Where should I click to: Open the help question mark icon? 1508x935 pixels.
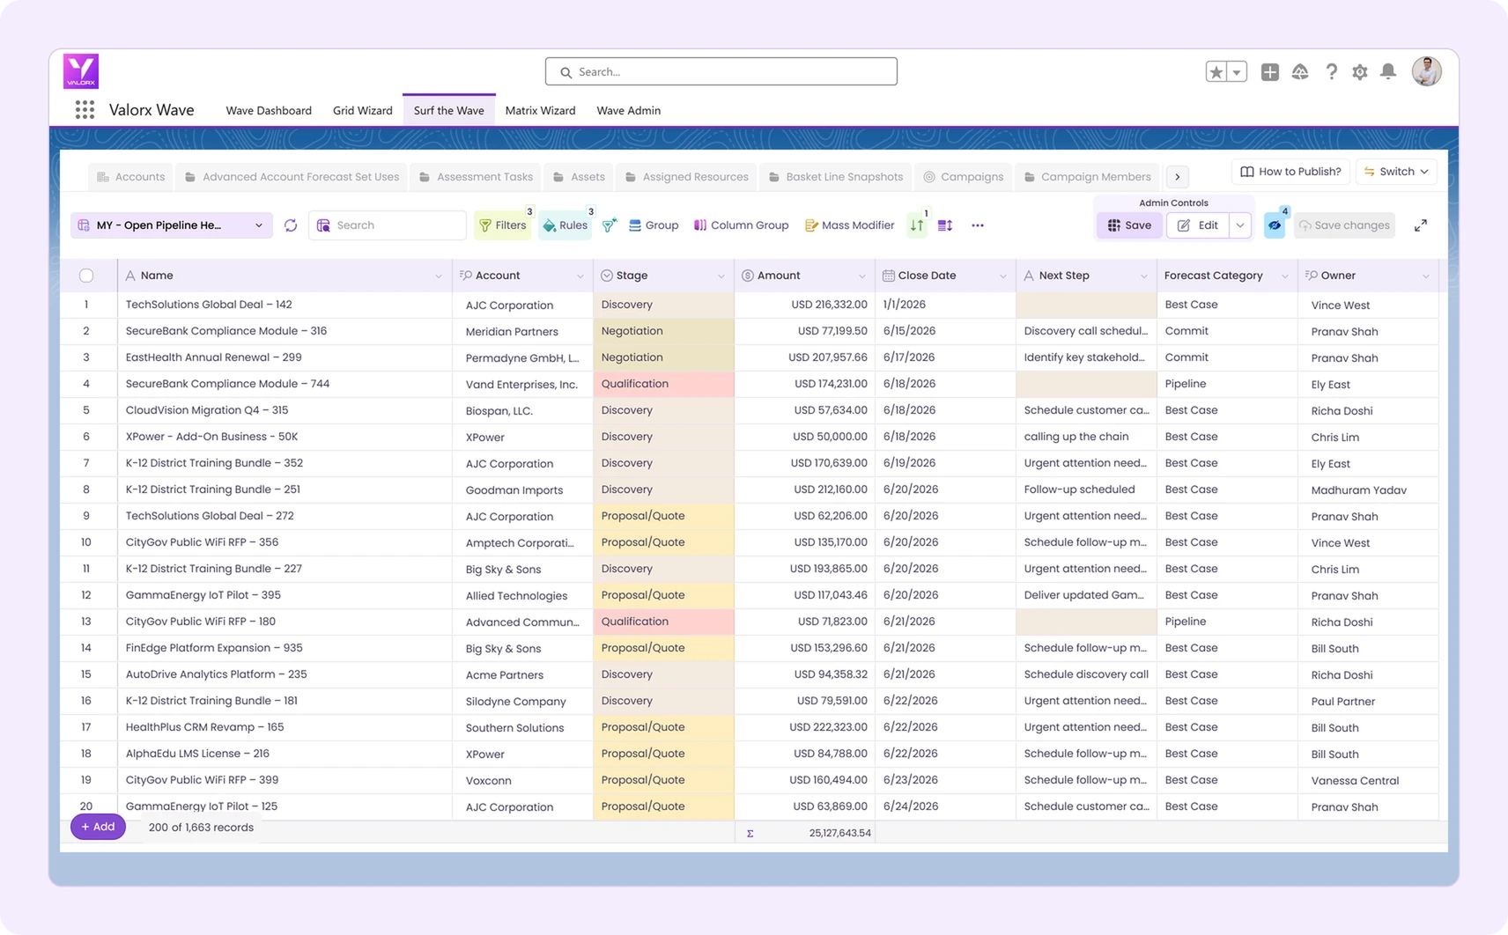[1331, 72]
